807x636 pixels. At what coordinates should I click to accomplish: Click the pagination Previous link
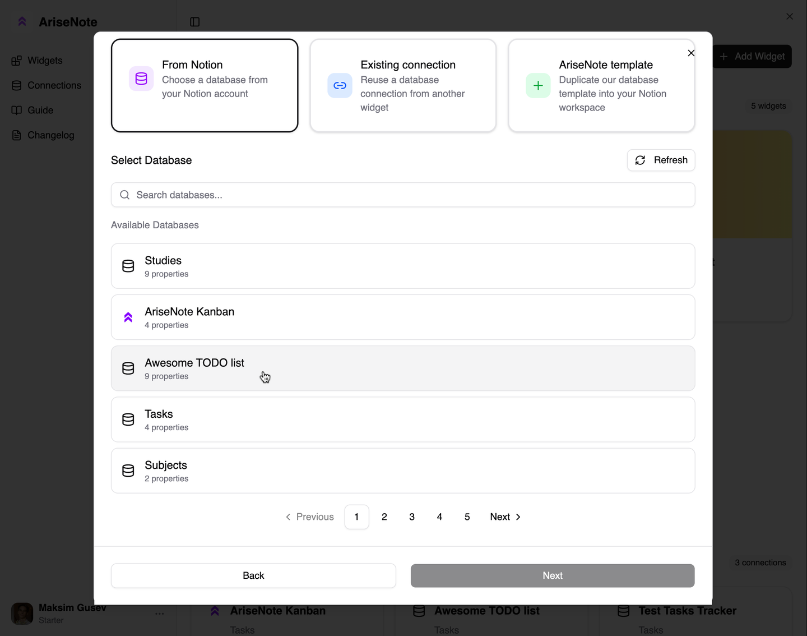[x=309, y=517]
